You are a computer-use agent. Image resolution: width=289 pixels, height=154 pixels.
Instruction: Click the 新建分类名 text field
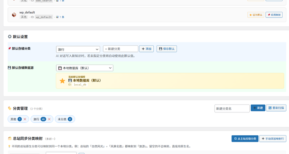coord(232,109)
